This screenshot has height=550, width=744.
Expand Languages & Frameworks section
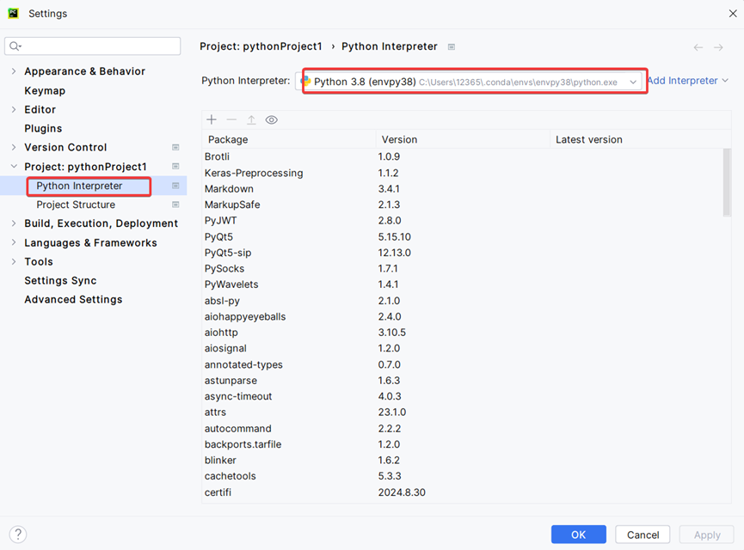[14, 242]
